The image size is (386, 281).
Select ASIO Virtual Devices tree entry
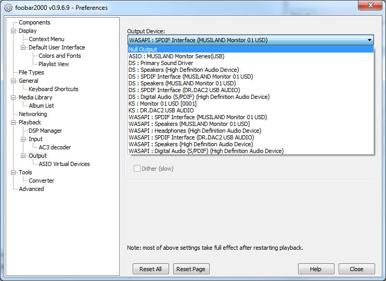click(x=64, y=164)
